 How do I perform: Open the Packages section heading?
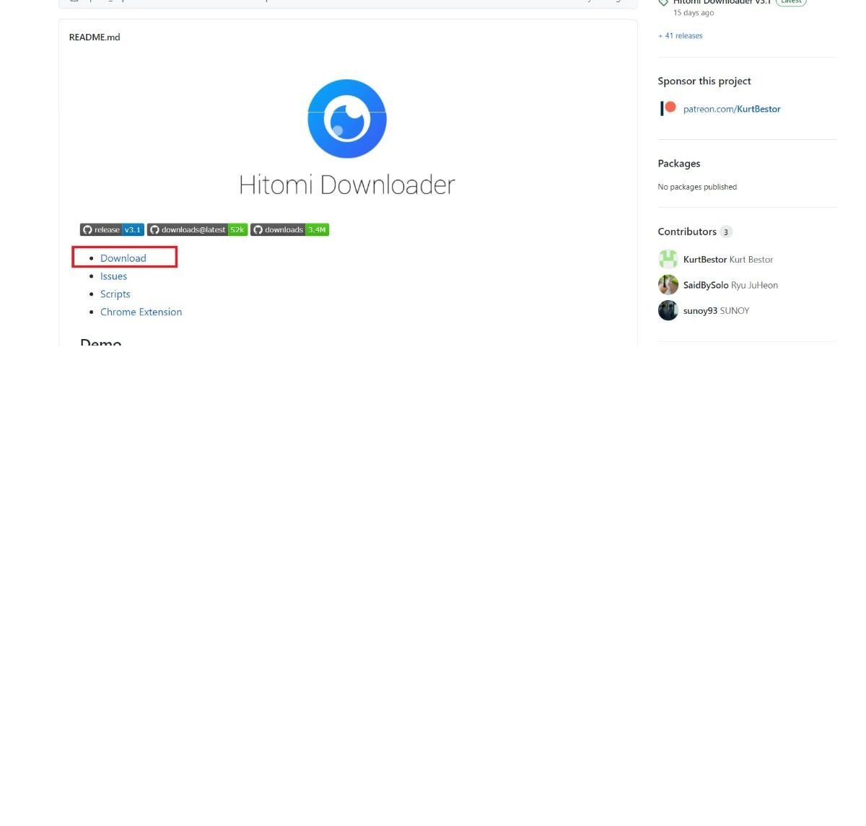(679, 164)
